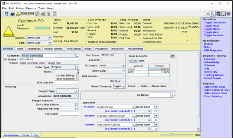Click the scroll down arrow of the vertical scrollbar
The width and height of the screenshot is (233, 139).
click(x=198, y=130)
